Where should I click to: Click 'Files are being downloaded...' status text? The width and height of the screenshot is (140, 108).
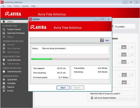point(54,48)
